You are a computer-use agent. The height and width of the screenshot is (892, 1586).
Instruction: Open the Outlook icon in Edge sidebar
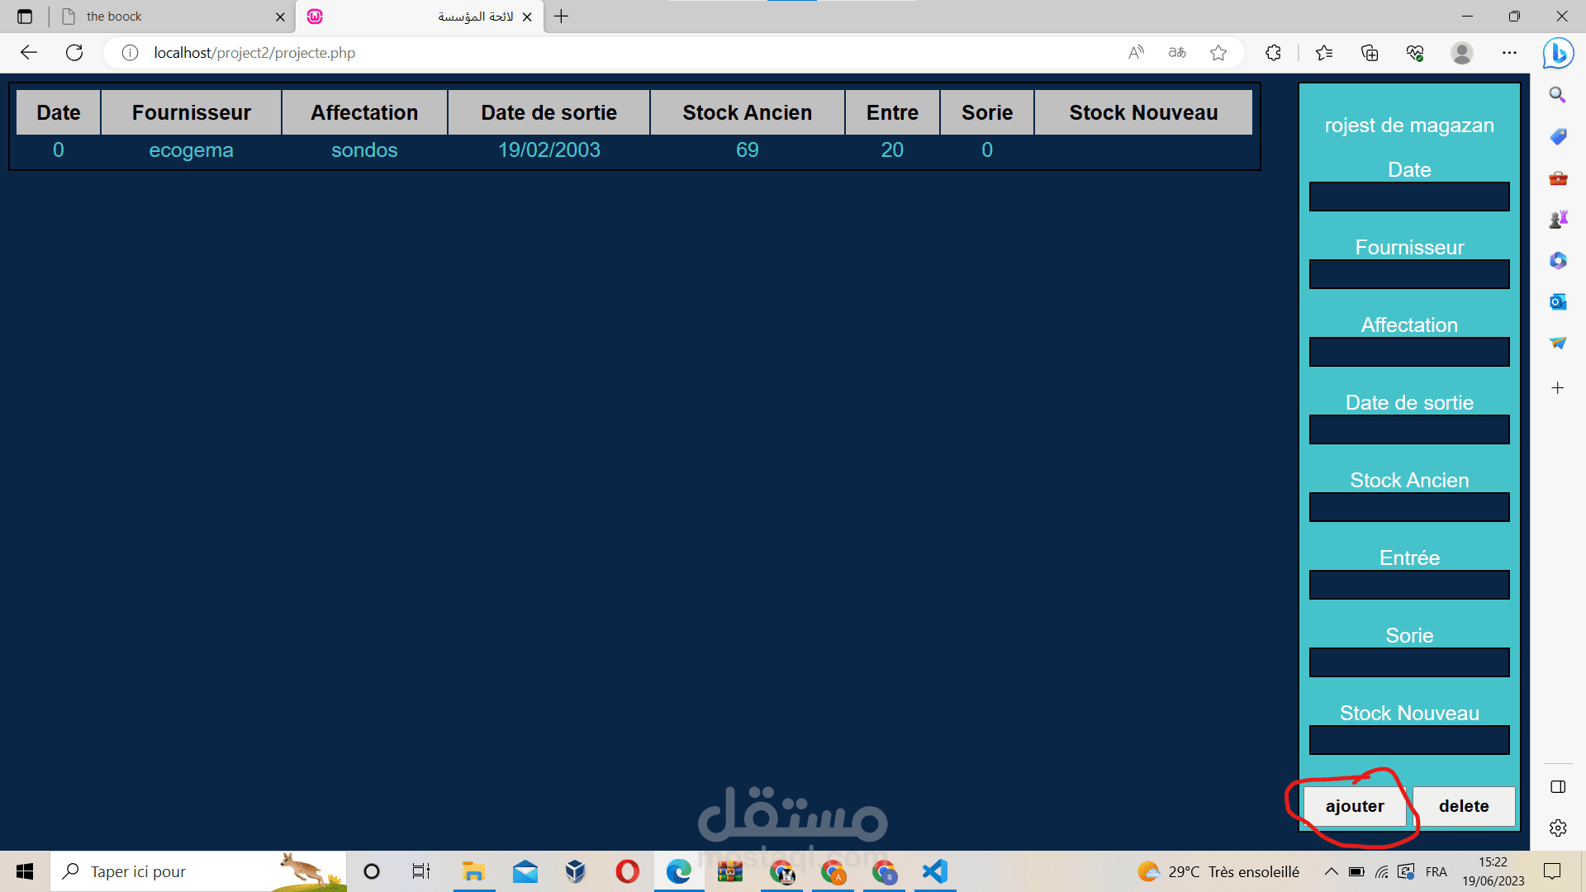tap(1558, 302)
